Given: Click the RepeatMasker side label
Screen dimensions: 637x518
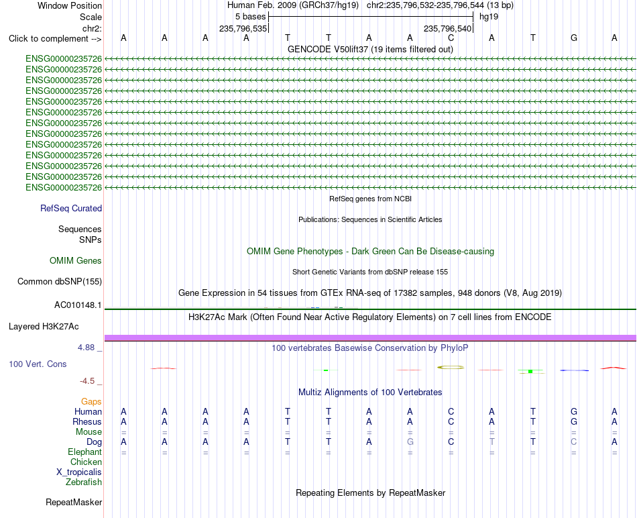Looking at the screenshot, I should [x=74, y=502].
